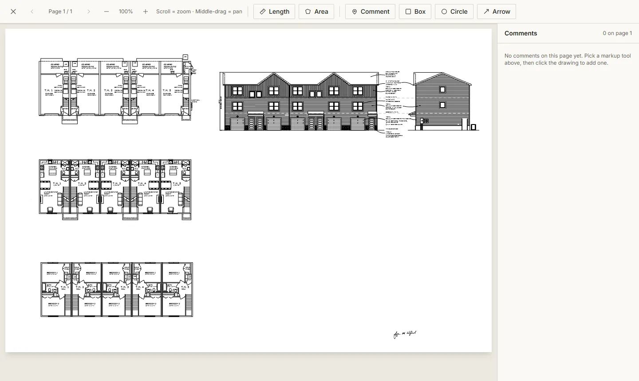The image size is (639, 381).
Task: Click the side elevation drawing
Action: tap(444, 101)
